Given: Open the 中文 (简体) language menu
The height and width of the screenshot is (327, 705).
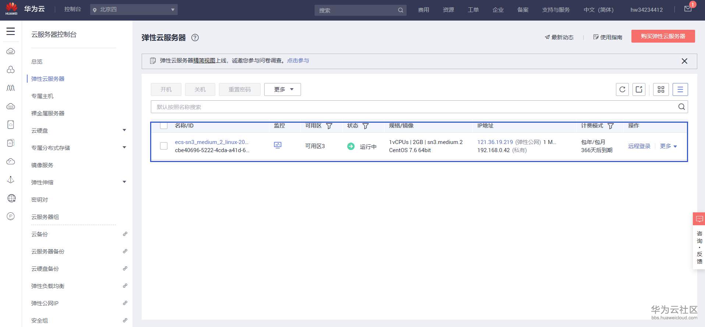Looking at the screenshot, I should (x=598, y=10).
